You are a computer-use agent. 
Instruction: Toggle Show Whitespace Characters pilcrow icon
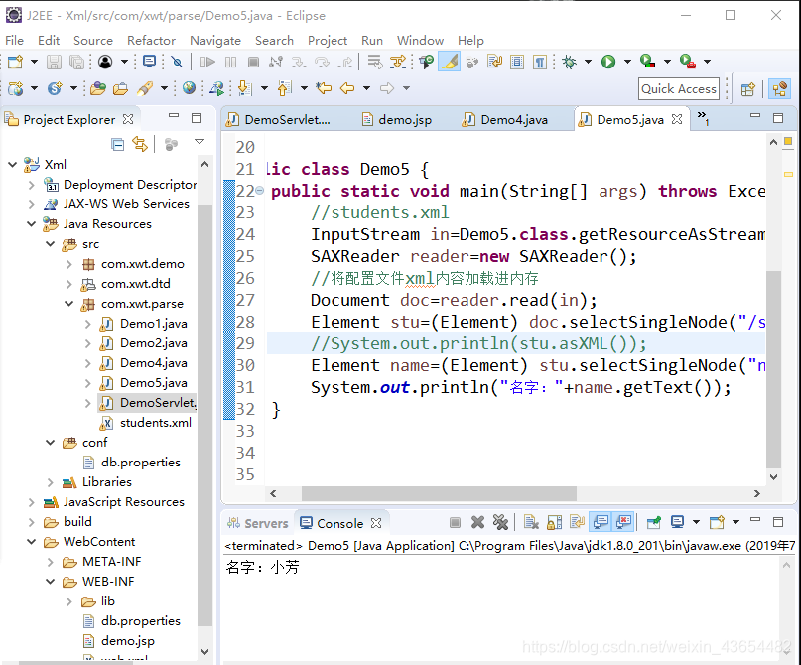(x=539, y=62)
